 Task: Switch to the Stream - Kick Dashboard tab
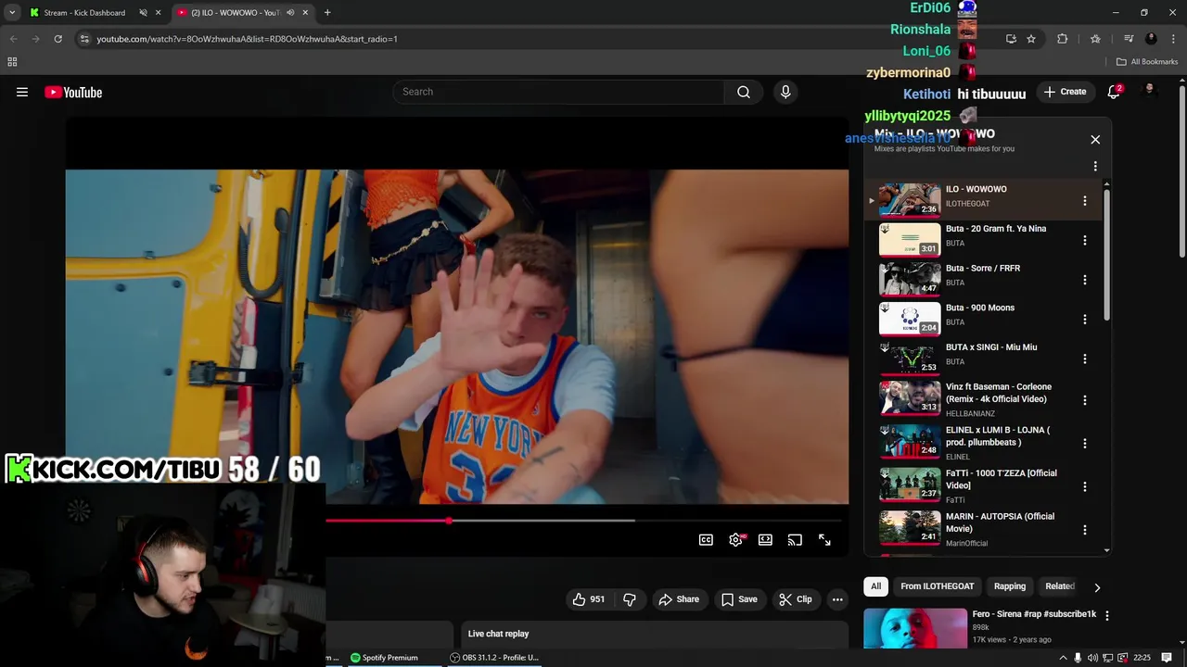click(83, 13)
